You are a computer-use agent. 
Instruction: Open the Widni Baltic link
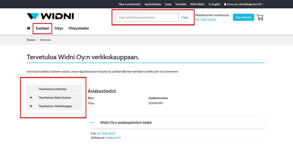click(x=197, y=4)
